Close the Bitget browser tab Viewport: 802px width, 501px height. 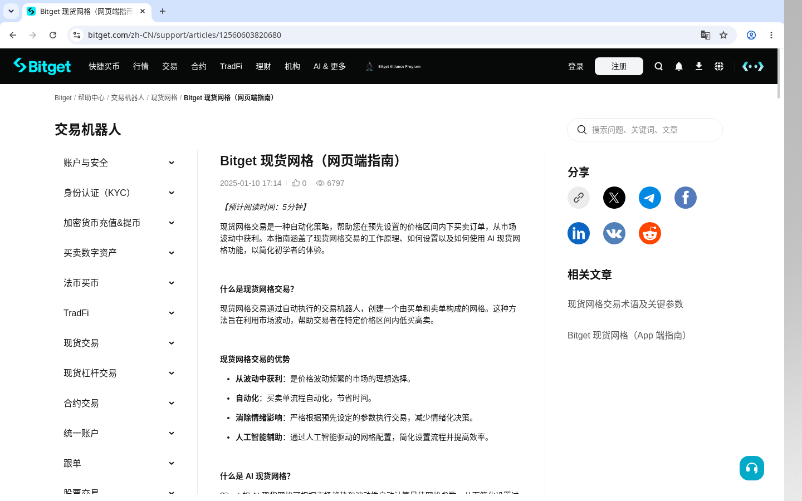(x=143, y=11)
